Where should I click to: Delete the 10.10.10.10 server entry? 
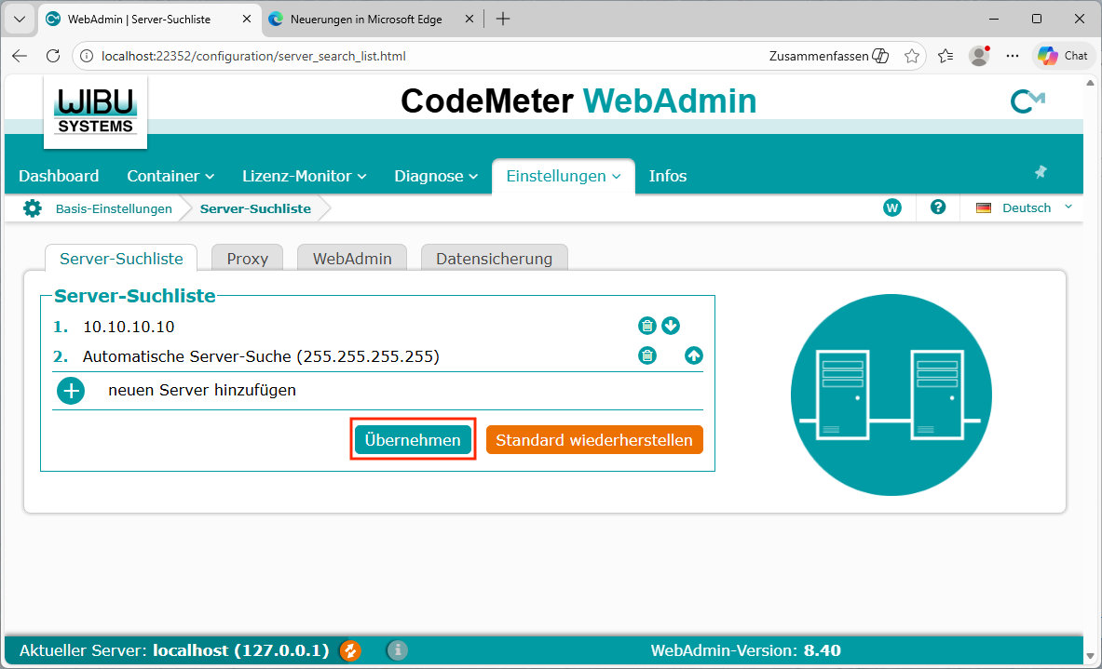(x=646, y=326)
